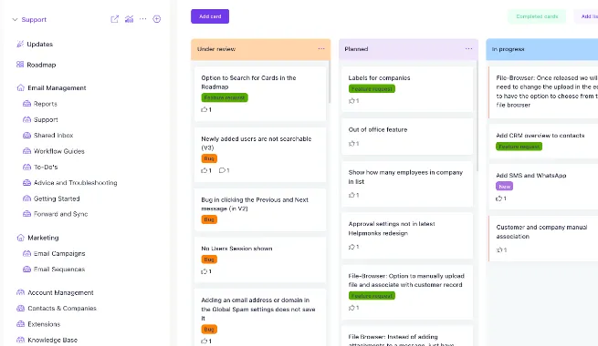The width and height of the screenshot is (598, 346).
Task: Click the Bug label on Newly added users card
Action: [209, 158]
